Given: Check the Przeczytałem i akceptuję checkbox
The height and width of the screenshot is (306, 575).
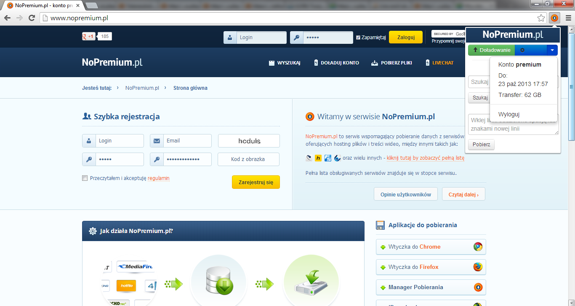Looking at the screenshot, I should 85,178.
